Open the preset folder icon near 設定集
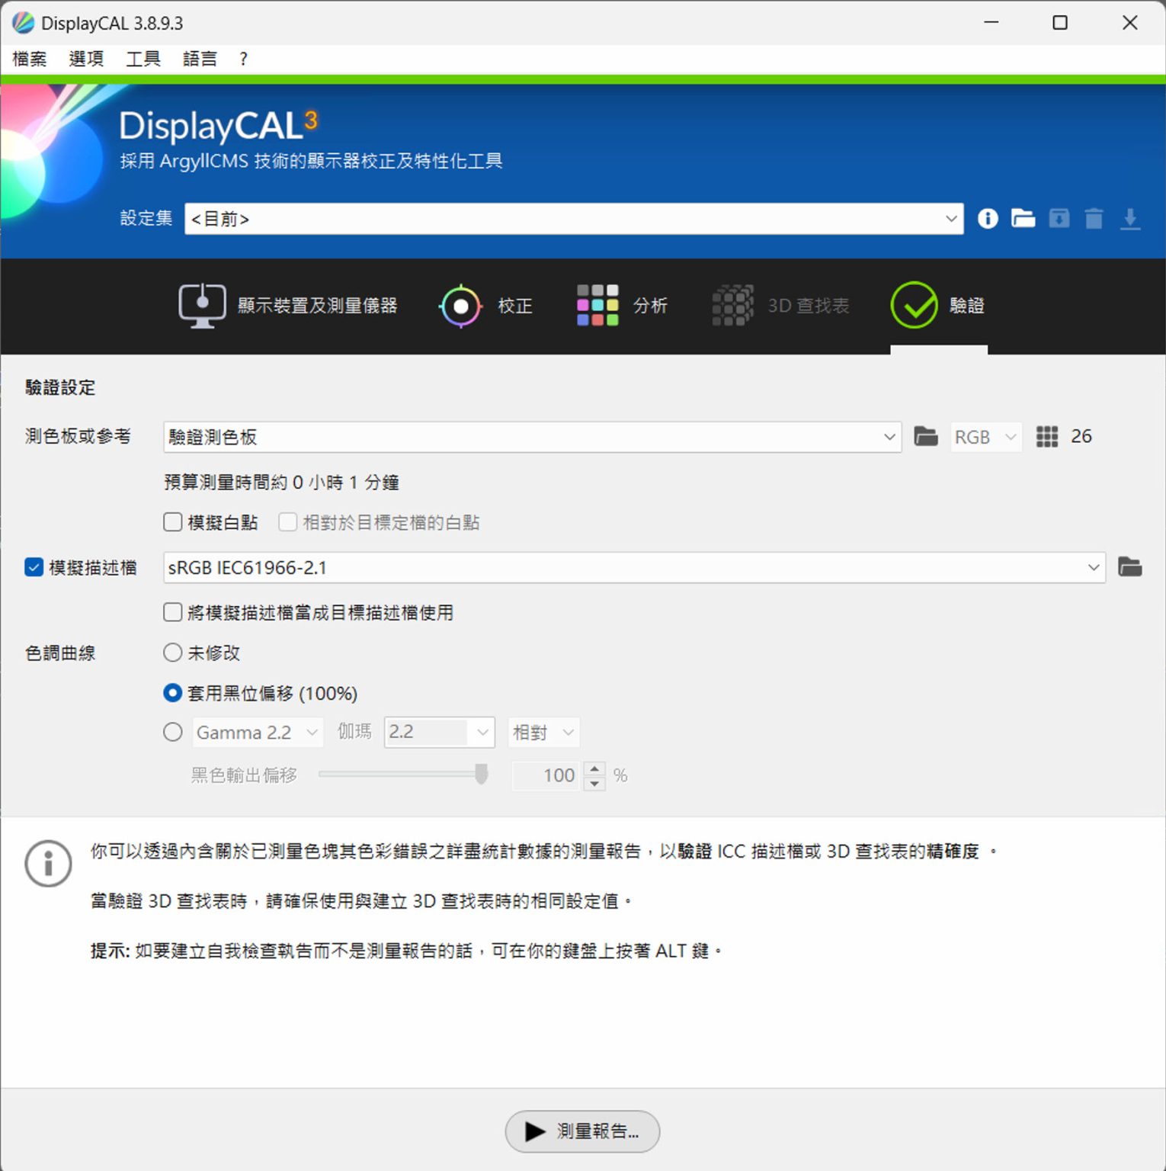 pos(1023,219)
